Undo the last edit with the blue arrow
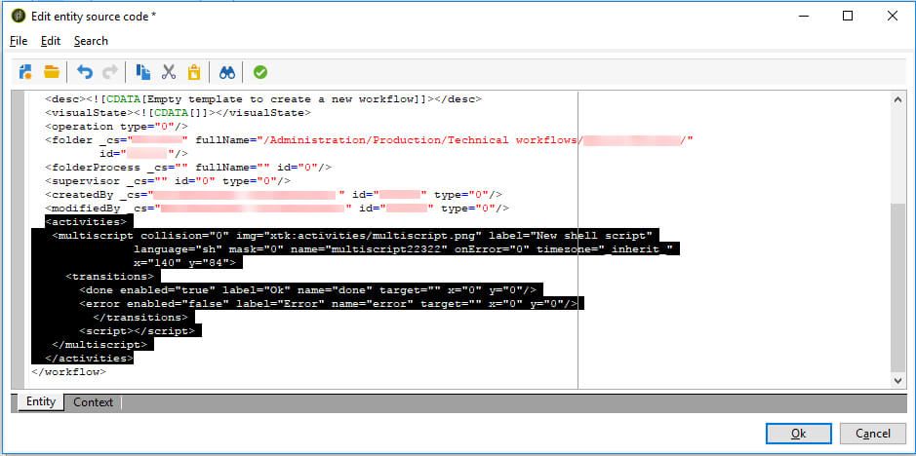This screenshot has width=916, height=456. [x=85, y=72]
